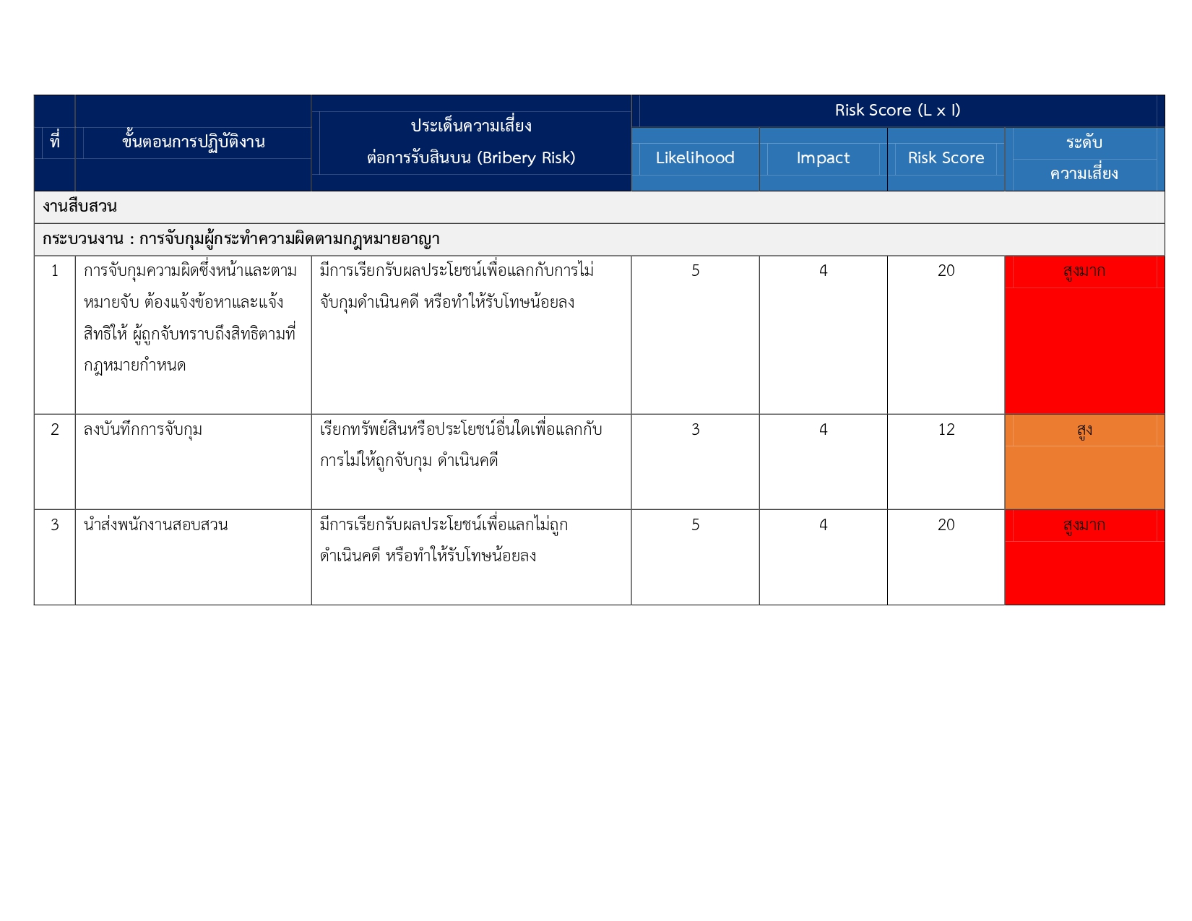The width and height of the screenshot is (1192, 921).
Task: Select the "Risk Score (L x I)" top header
Action: coord(897,111)
